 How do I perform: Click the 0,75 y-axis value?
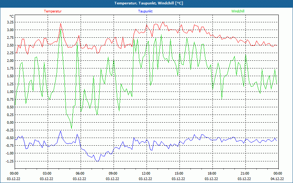11,99
